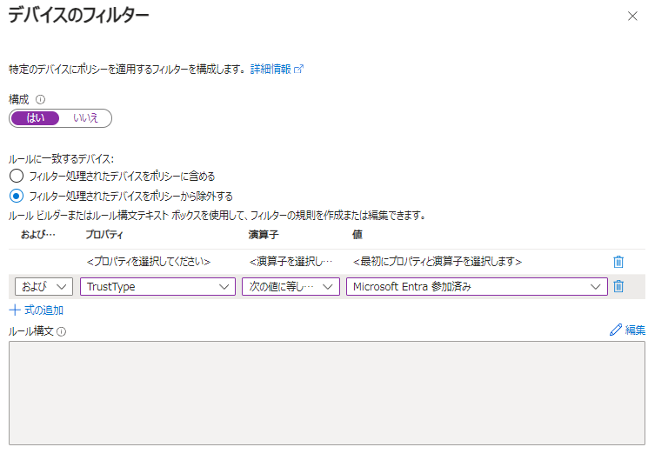Image resolution: width=648 pixels, height=467 pixels.
Task: Delete the TrustType rule row
Action: (618, 286)
